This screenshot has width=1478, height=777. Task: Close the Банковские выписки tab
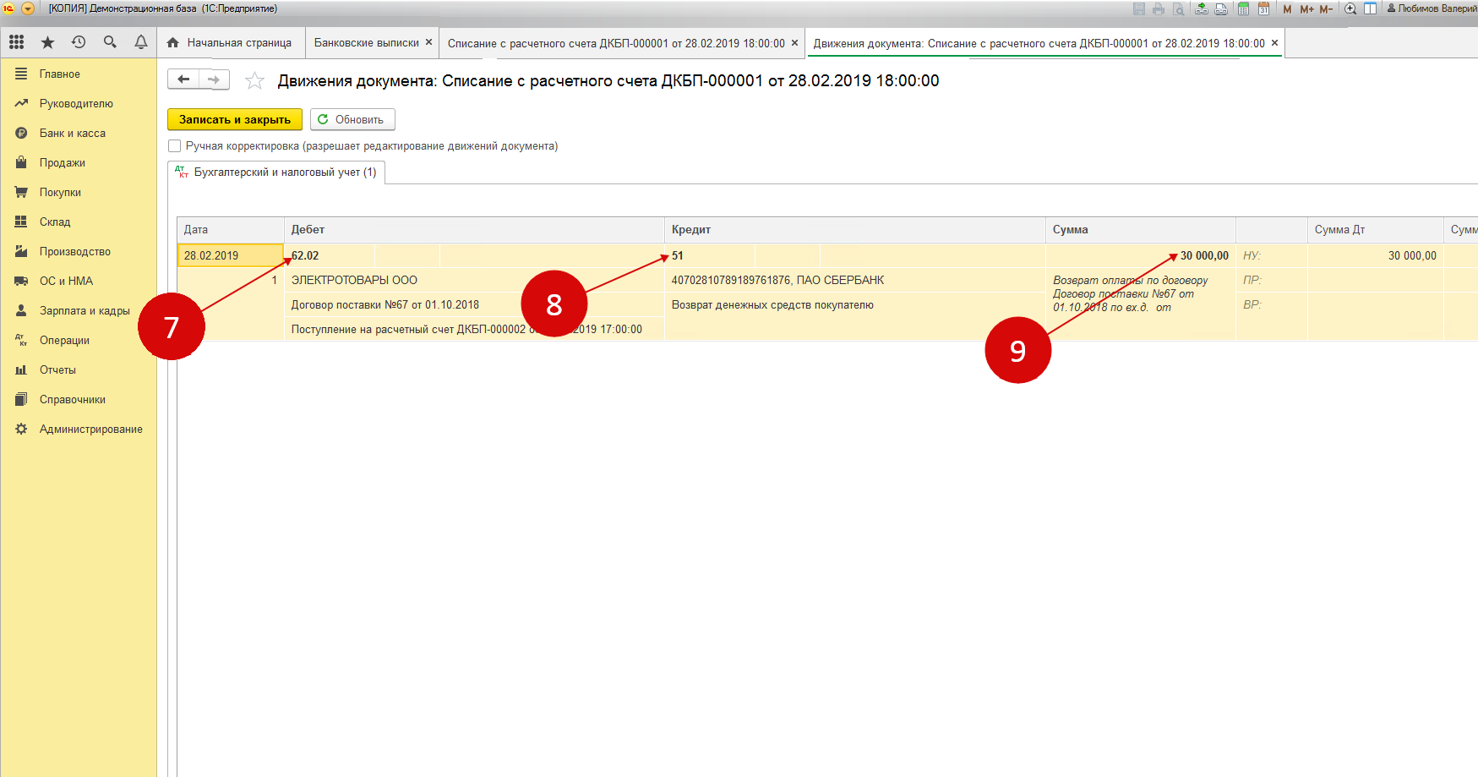(428, 42)
